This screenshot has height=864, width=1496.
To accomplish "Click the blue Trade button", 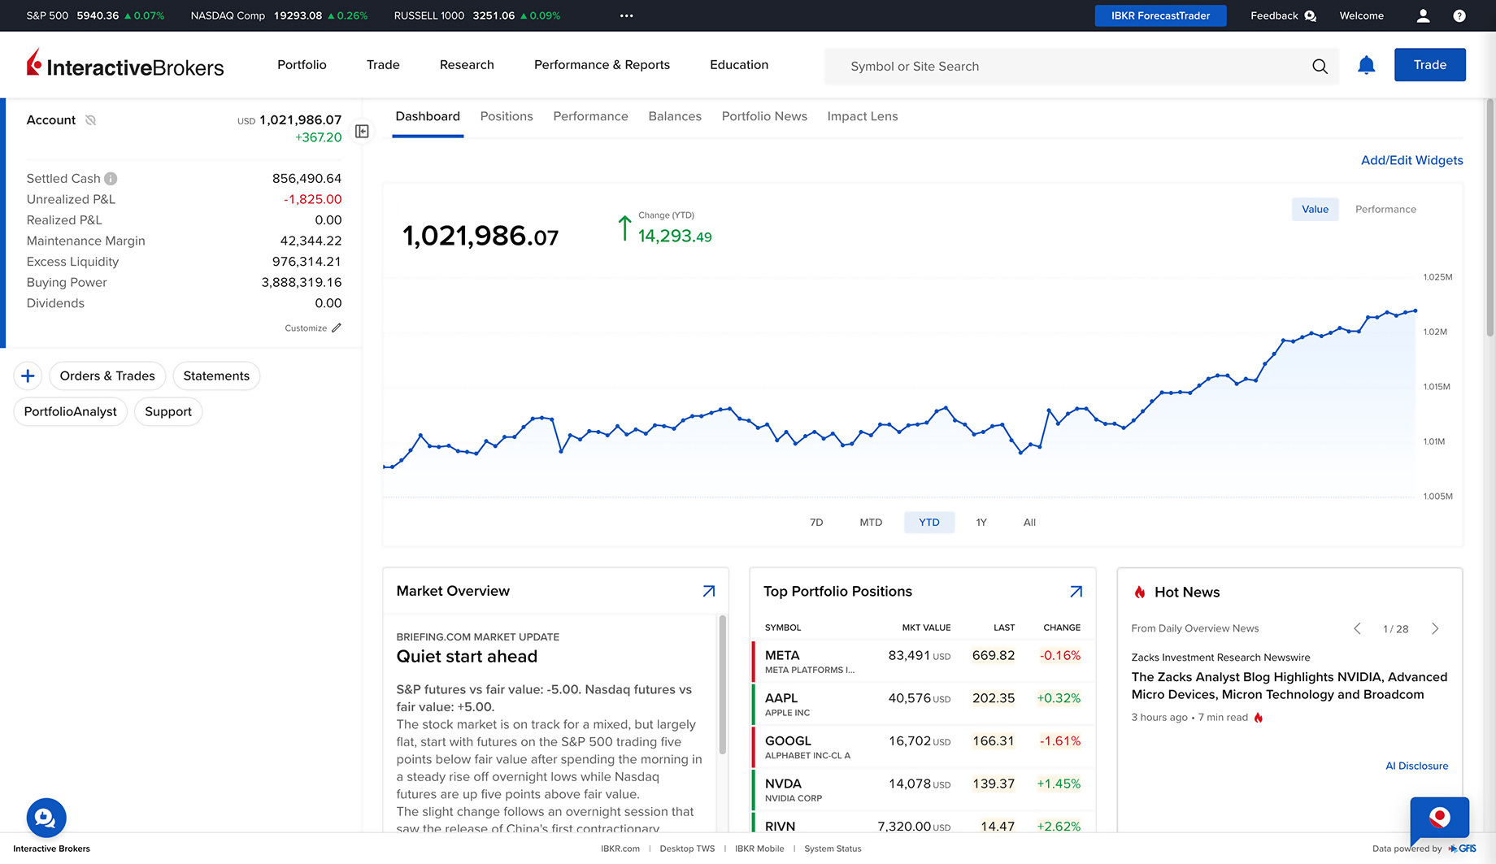I will [1429, 64].
